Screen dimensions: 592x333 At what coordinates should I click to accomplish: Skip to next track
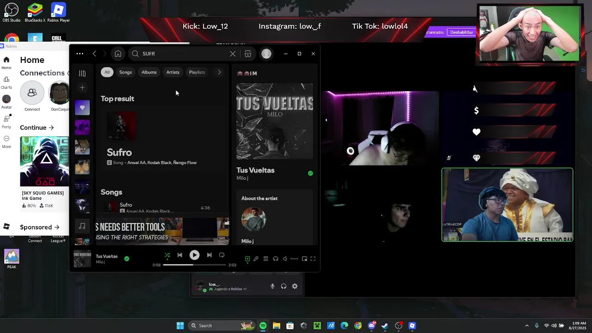209,255
